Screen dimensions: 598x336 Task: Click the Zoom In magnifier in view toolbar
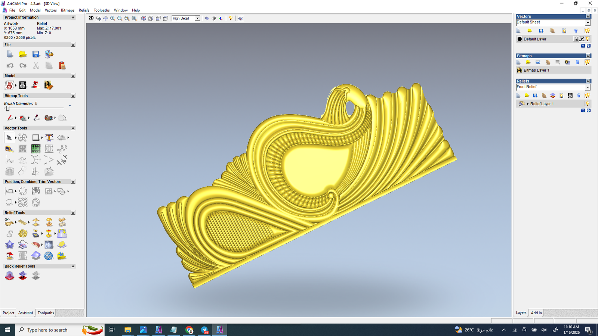click(x=112, y=18)
